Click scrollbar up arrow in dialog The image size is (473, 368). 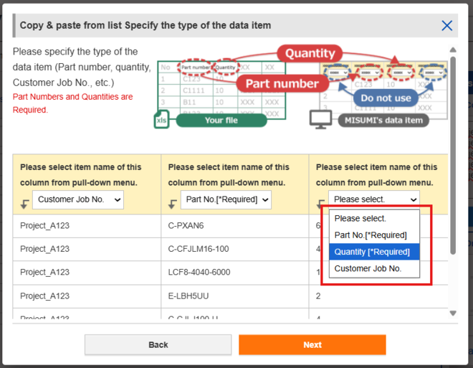pyautogui.click(x=453, y=49)
